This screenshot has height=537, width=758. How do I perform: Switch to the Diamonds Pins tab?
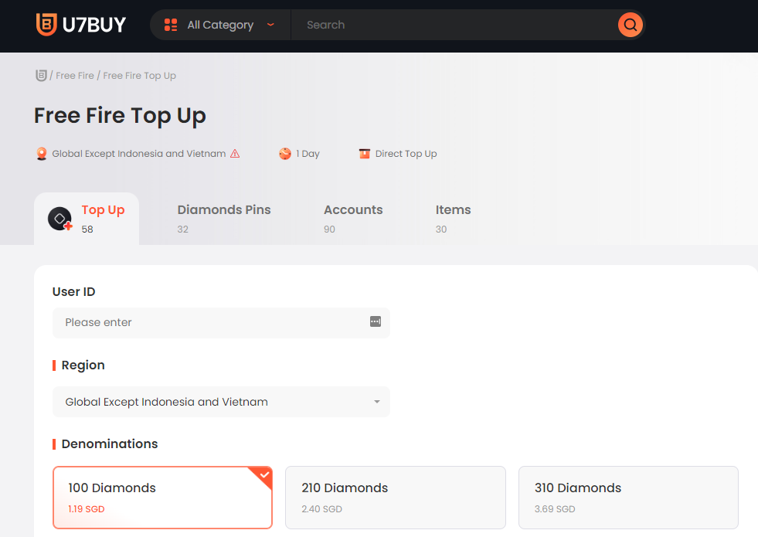coord(224,219)
